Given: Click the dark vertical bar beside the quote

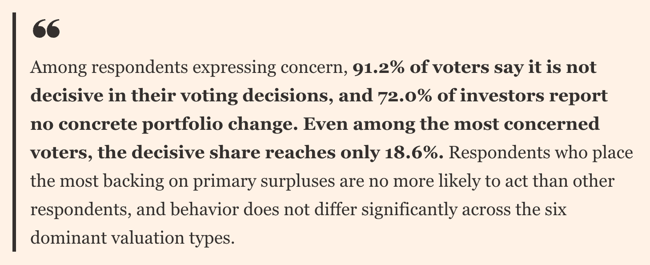Looking at the screenshot, I should [x=14, y=132].
